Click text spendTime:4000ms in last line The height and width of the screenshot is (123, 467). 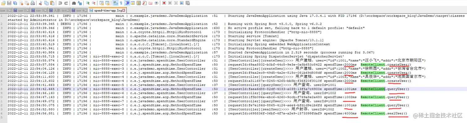[340, 113]
